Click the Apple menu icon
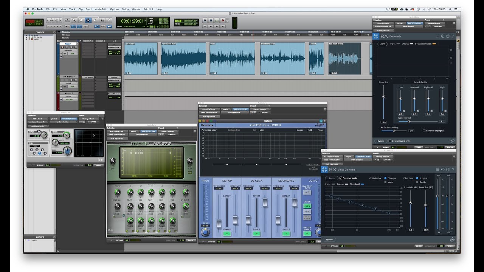Screen dimensions: 484x272 27,9
